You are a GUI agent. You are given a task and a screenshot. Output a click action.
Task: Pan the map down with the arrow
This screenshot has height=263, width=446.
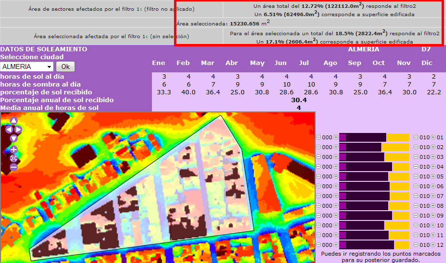click(14, 138)
